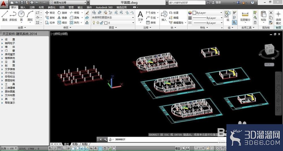Open the ByLayer linetype dropdown
Image resolution: width=283 pixels, height=151 pixels.
[207, 23]
